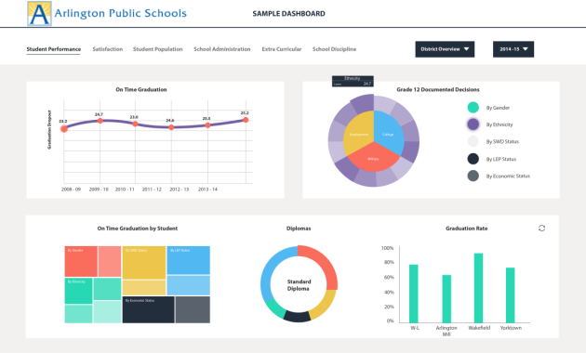Click the Wakefield graduation rate bar
This screenshot has height=353, width=586.
(478, 288)
